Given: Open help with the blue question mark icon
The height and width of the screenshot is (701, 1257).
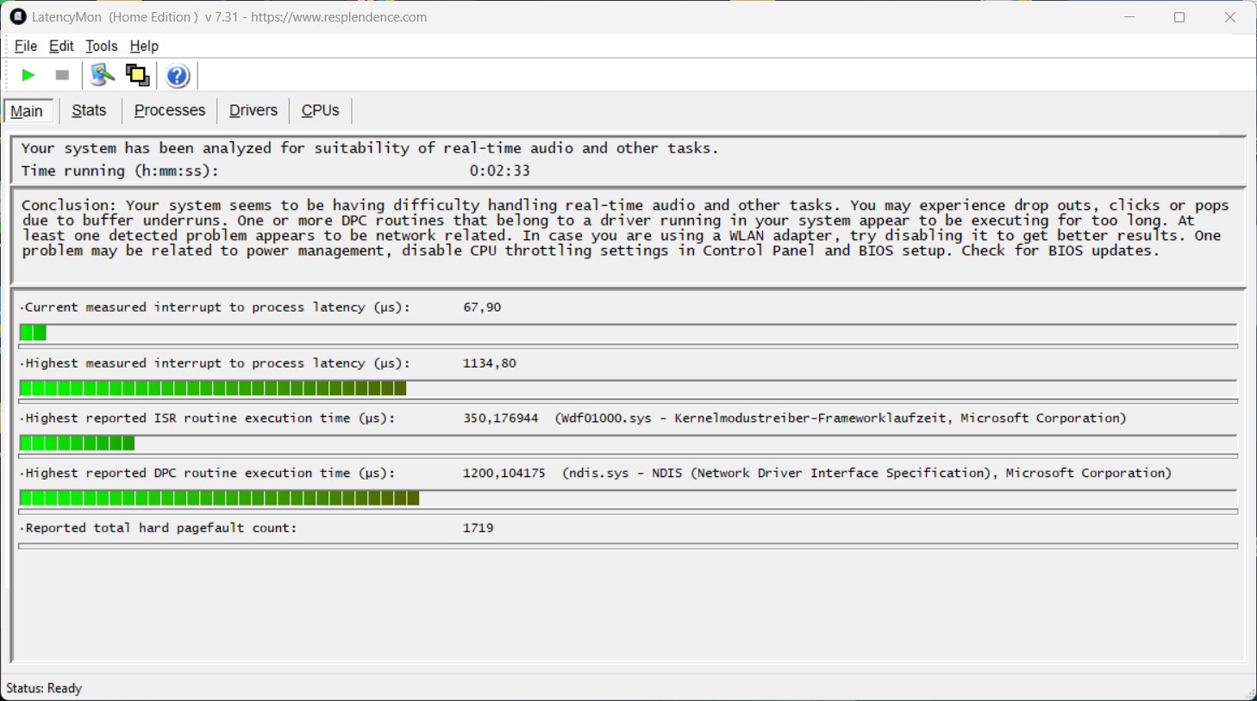Looking at the screenshot, I should tap(178, 76).
